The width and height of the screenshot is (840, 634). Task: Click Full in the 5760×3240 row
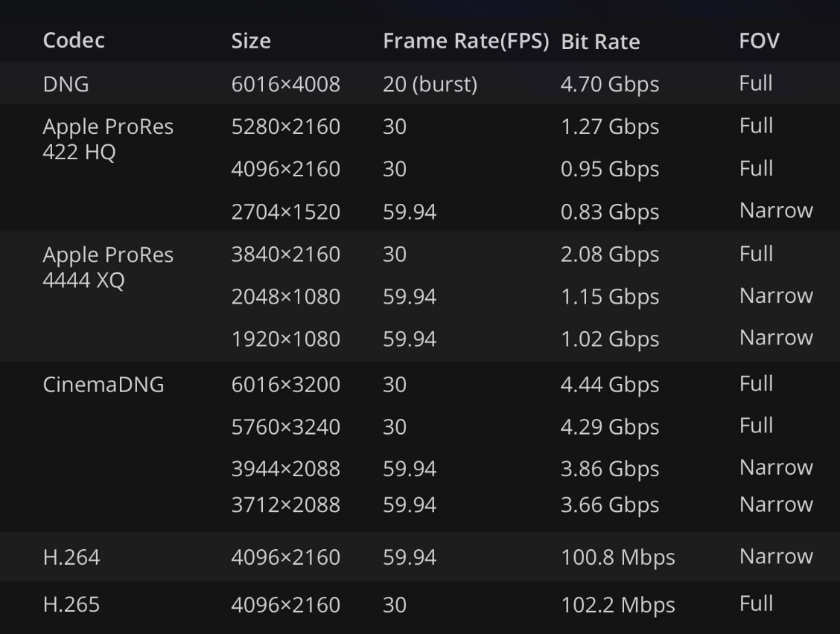tap(756, 426)
